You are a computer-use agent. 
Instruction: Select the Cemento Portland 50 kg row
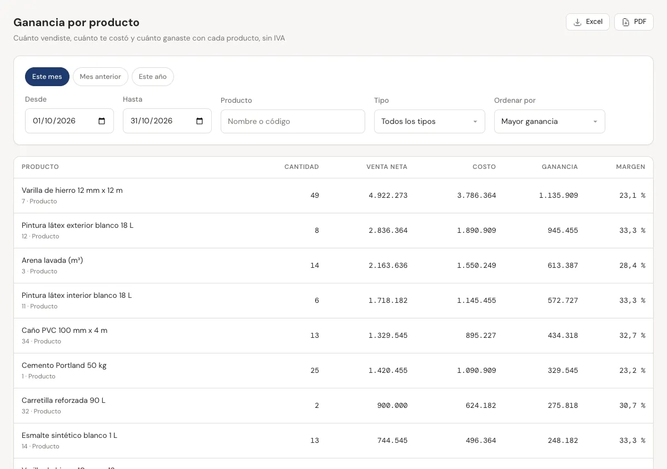(333, 371)
